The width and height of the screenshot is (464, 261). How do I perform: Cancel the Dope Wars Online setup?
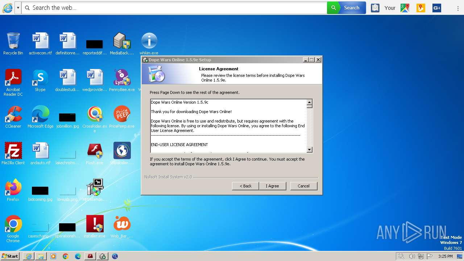click(x=303, y=186)
